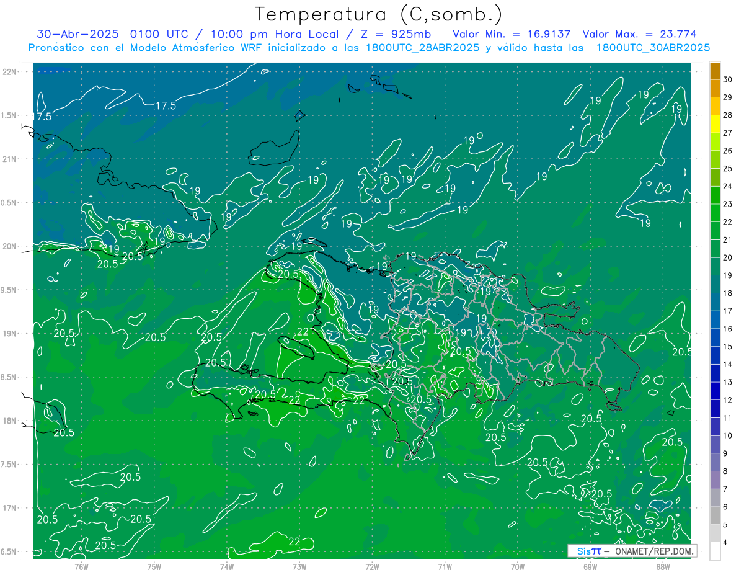Click the "19N" latitude axis label

coord(9,334)
